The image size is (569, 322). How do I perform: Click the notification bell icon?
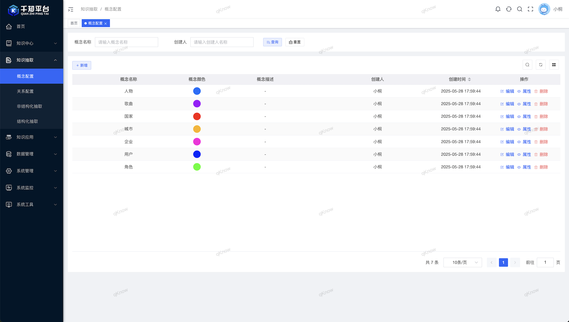(x=498, y=9)
